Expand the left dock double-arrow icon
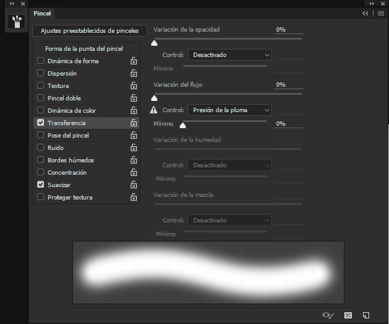Image resolution: width=389 pixels, height=324 pixels. pyautogui.click(x=12, y=4)
